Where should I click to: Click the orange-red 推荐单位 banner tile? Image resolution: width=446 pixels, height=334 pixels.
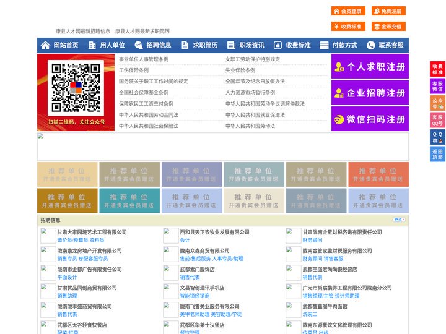378,174
